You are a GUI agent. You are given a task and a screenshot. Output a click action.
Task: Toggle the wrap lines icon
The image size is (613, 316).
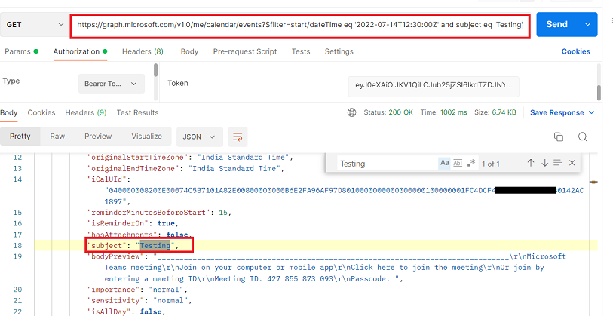[238, 137]
